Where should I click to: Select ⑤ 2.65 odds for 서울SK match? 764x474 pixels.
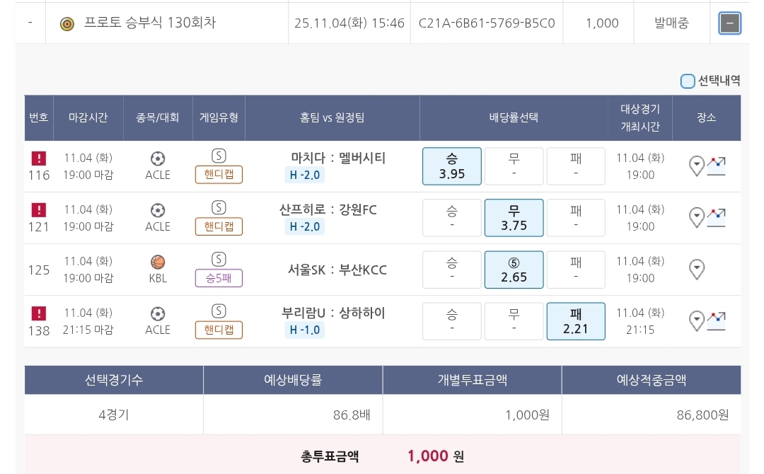pyautogui.click(x=514, y=270)
